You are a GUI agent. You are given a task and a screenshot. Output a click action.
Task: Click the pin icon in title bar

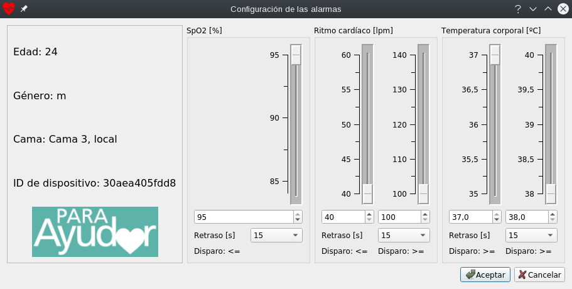point(24,9)
